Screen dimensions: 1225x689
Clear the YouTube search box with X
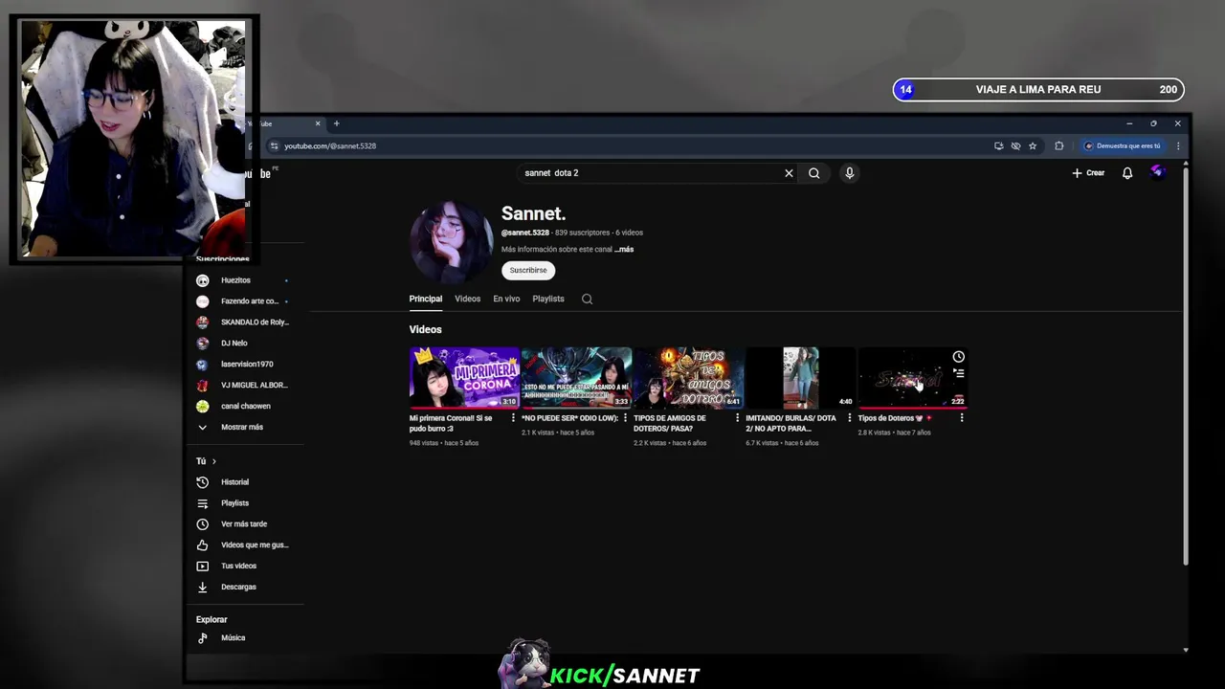click(789, 173)
